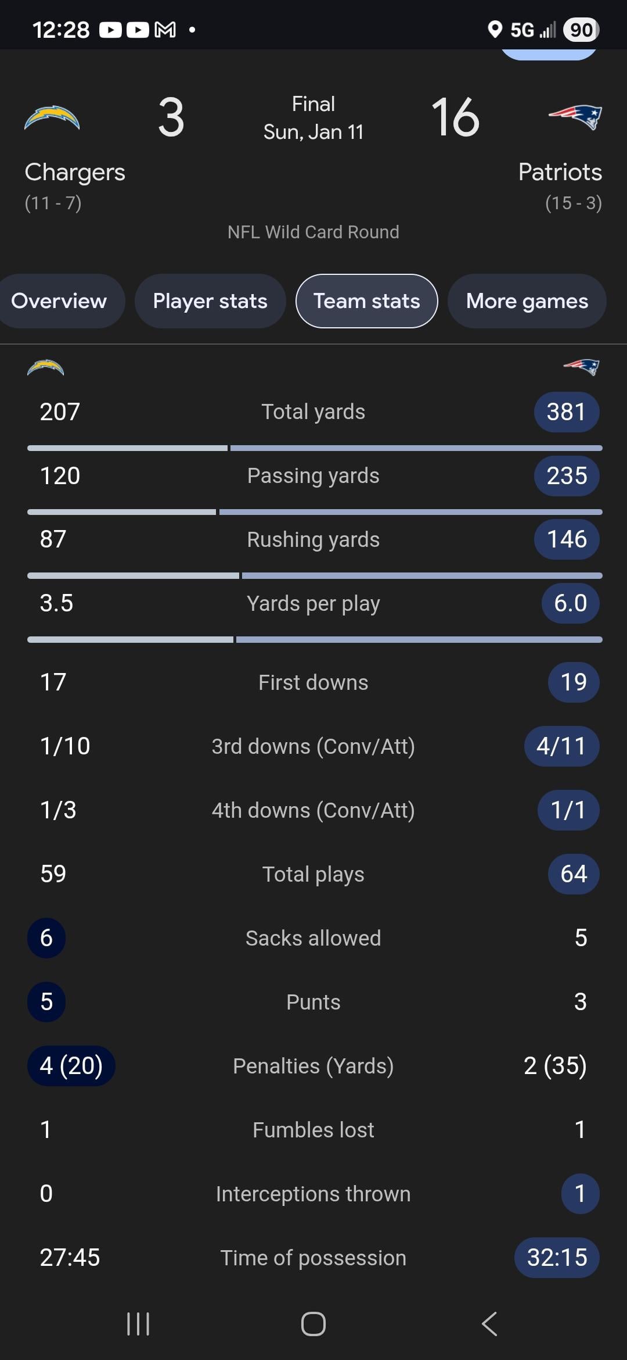The image size is (627, 1360).
Task: Tap the location icon in status bar
Action: [x=495, y=30]
